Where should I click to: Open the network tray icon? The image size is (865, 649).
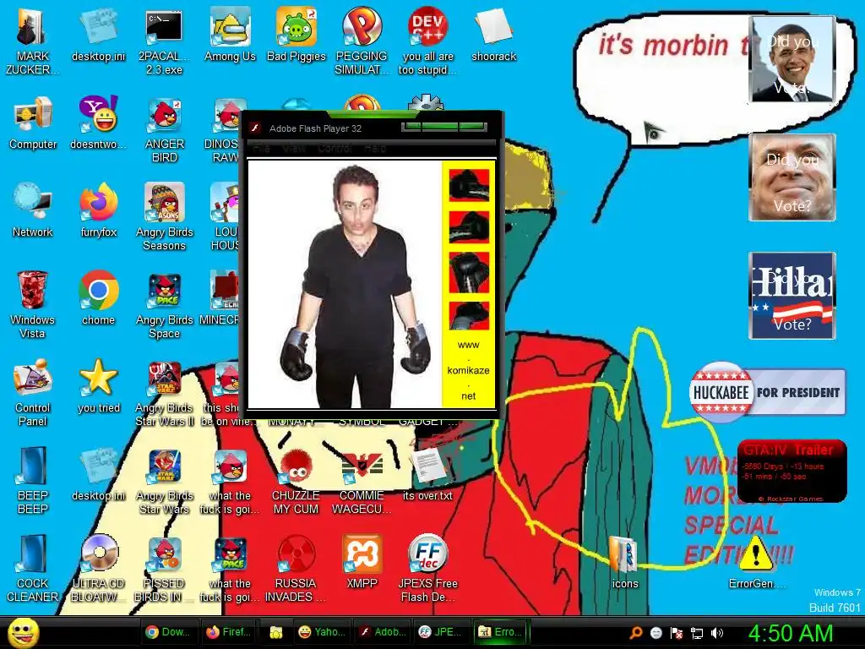(697, 632)
